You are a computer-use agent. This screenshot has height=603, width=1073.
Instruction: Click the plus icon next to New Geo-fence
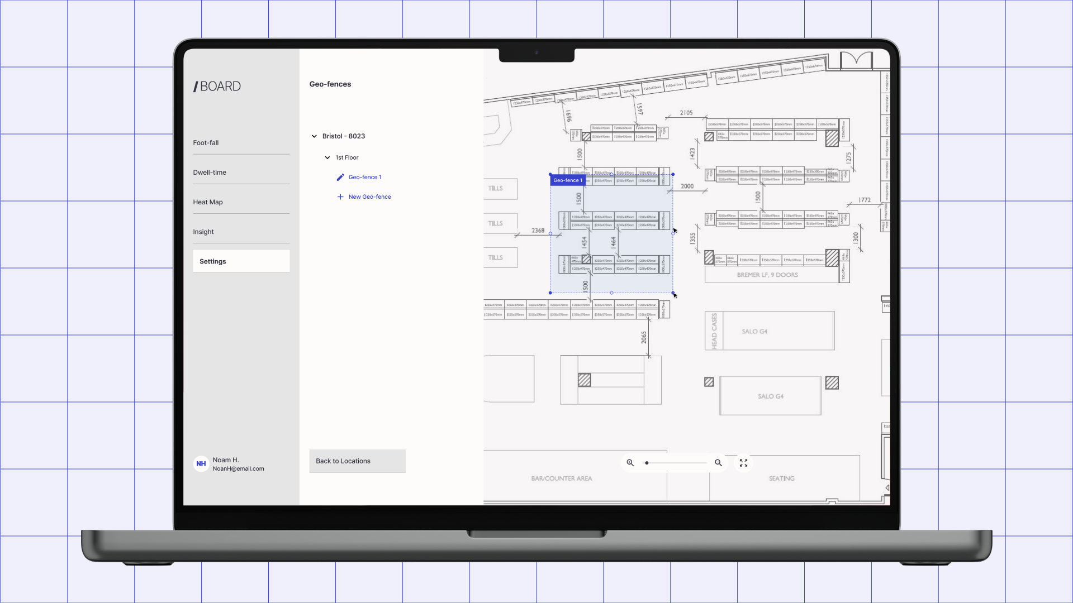point(340,197)
